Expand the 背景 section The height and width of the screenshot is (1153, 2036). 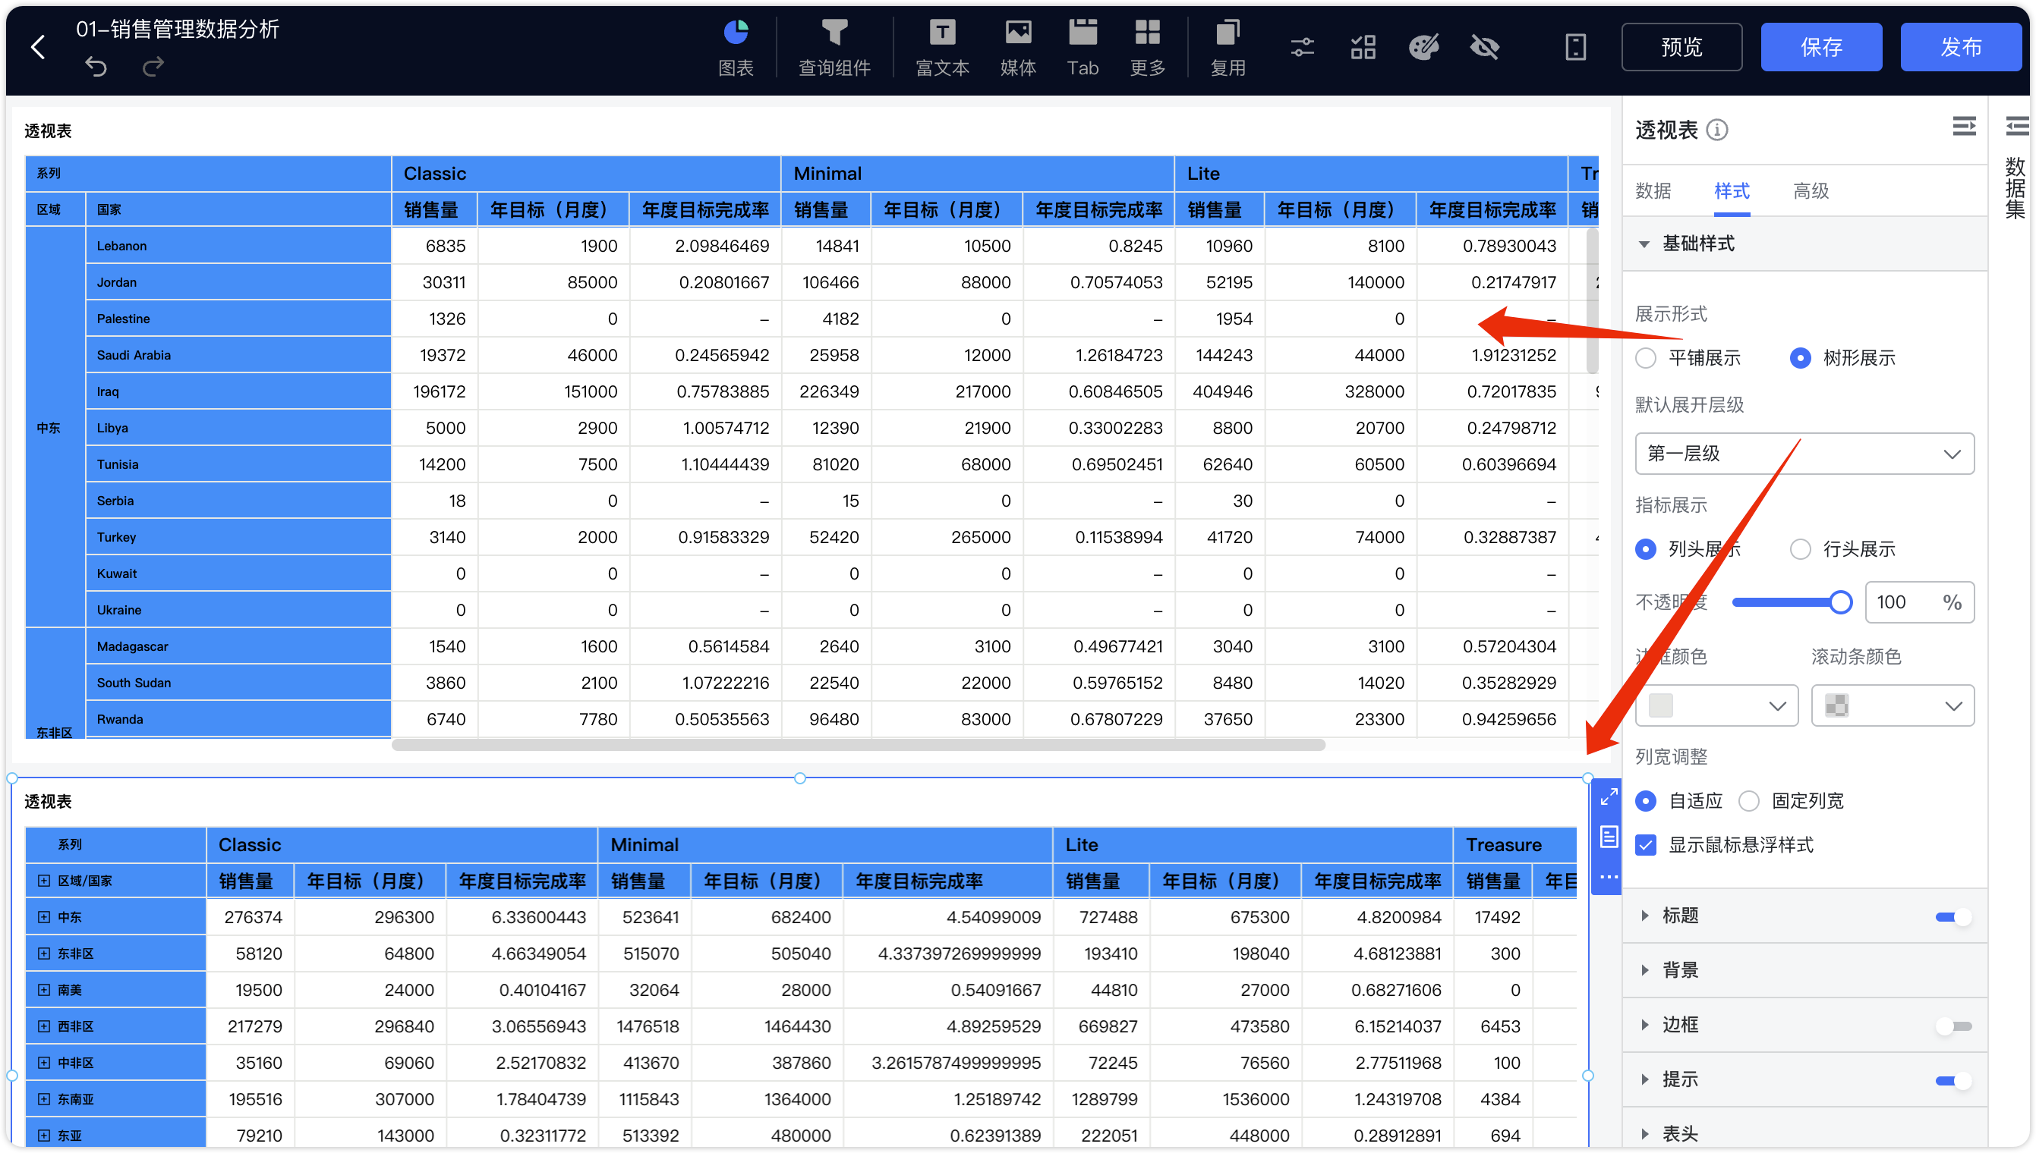1644,970
